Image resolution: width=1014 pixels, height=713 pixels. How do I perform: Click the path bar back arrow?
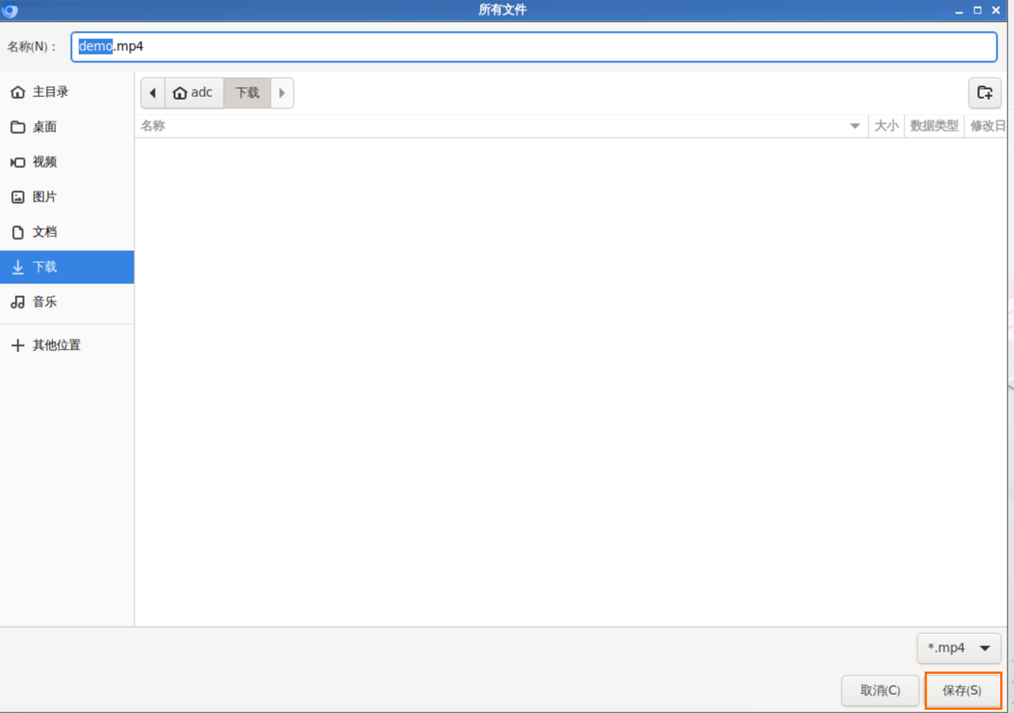tap(153, 93)
